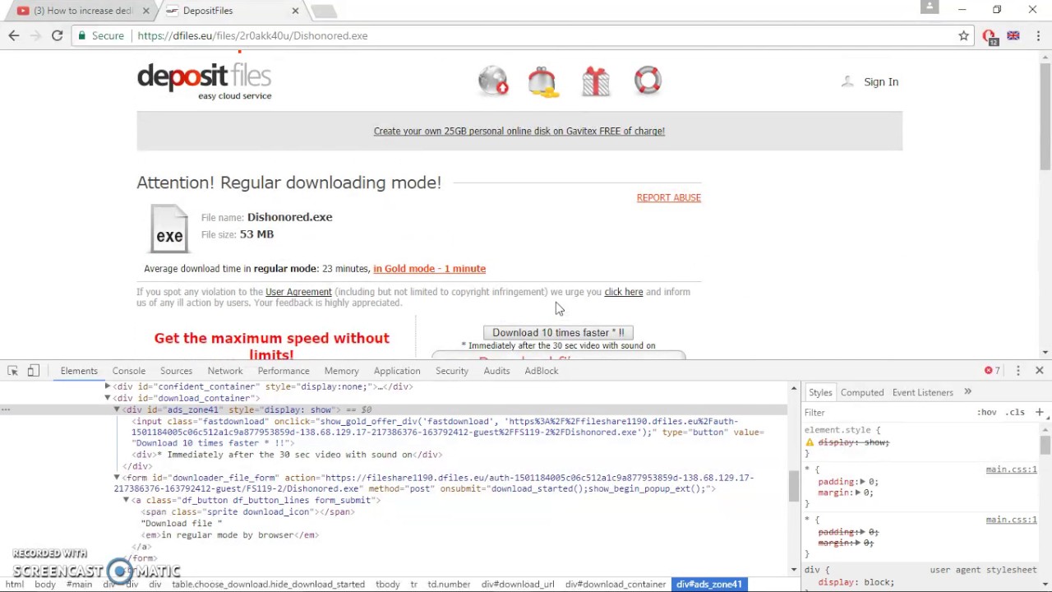This screenshot has width=1052, height=592.
Task: Click the globe upload icon on DepositFiles
Action: (x=493, y=81)
